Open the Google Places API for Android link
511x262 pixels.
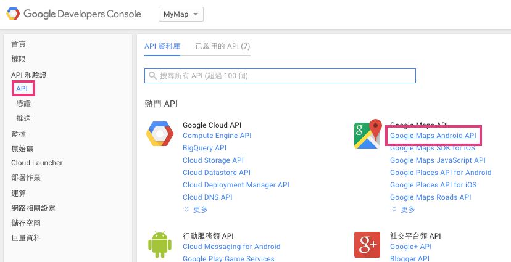point(441,173)
